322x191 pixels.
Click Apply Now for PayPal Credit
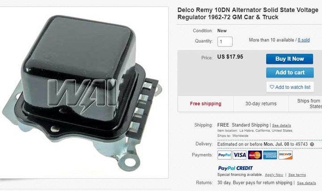click(x=274, y=175)
